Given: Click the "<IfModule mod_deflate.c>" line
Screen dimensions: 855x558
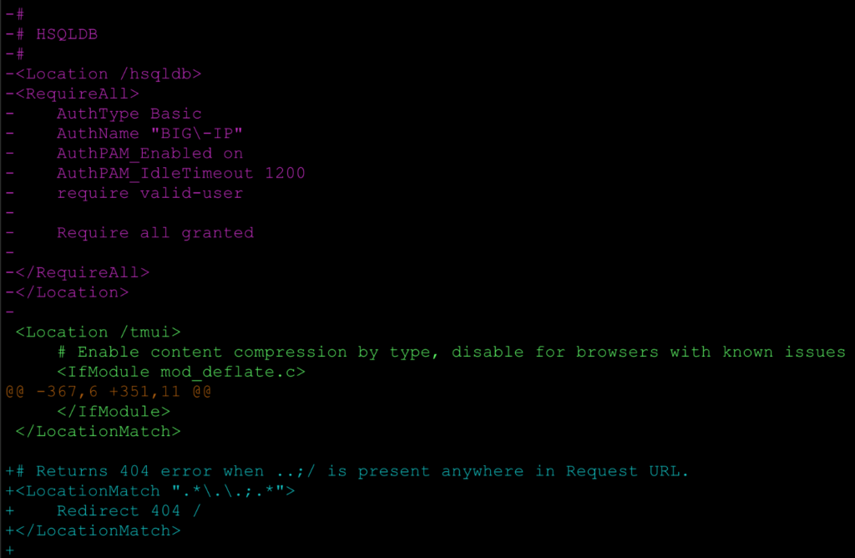Looking at the screenshot, I should click(180, 372).
